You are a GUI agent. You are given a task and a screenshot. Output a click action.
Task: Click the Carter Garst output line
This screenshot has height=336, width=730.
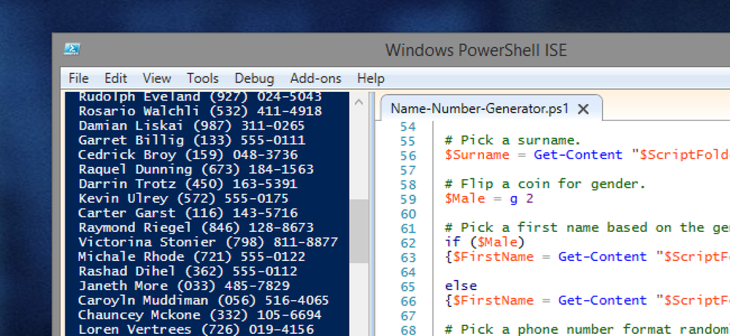[x=188, y=213]
